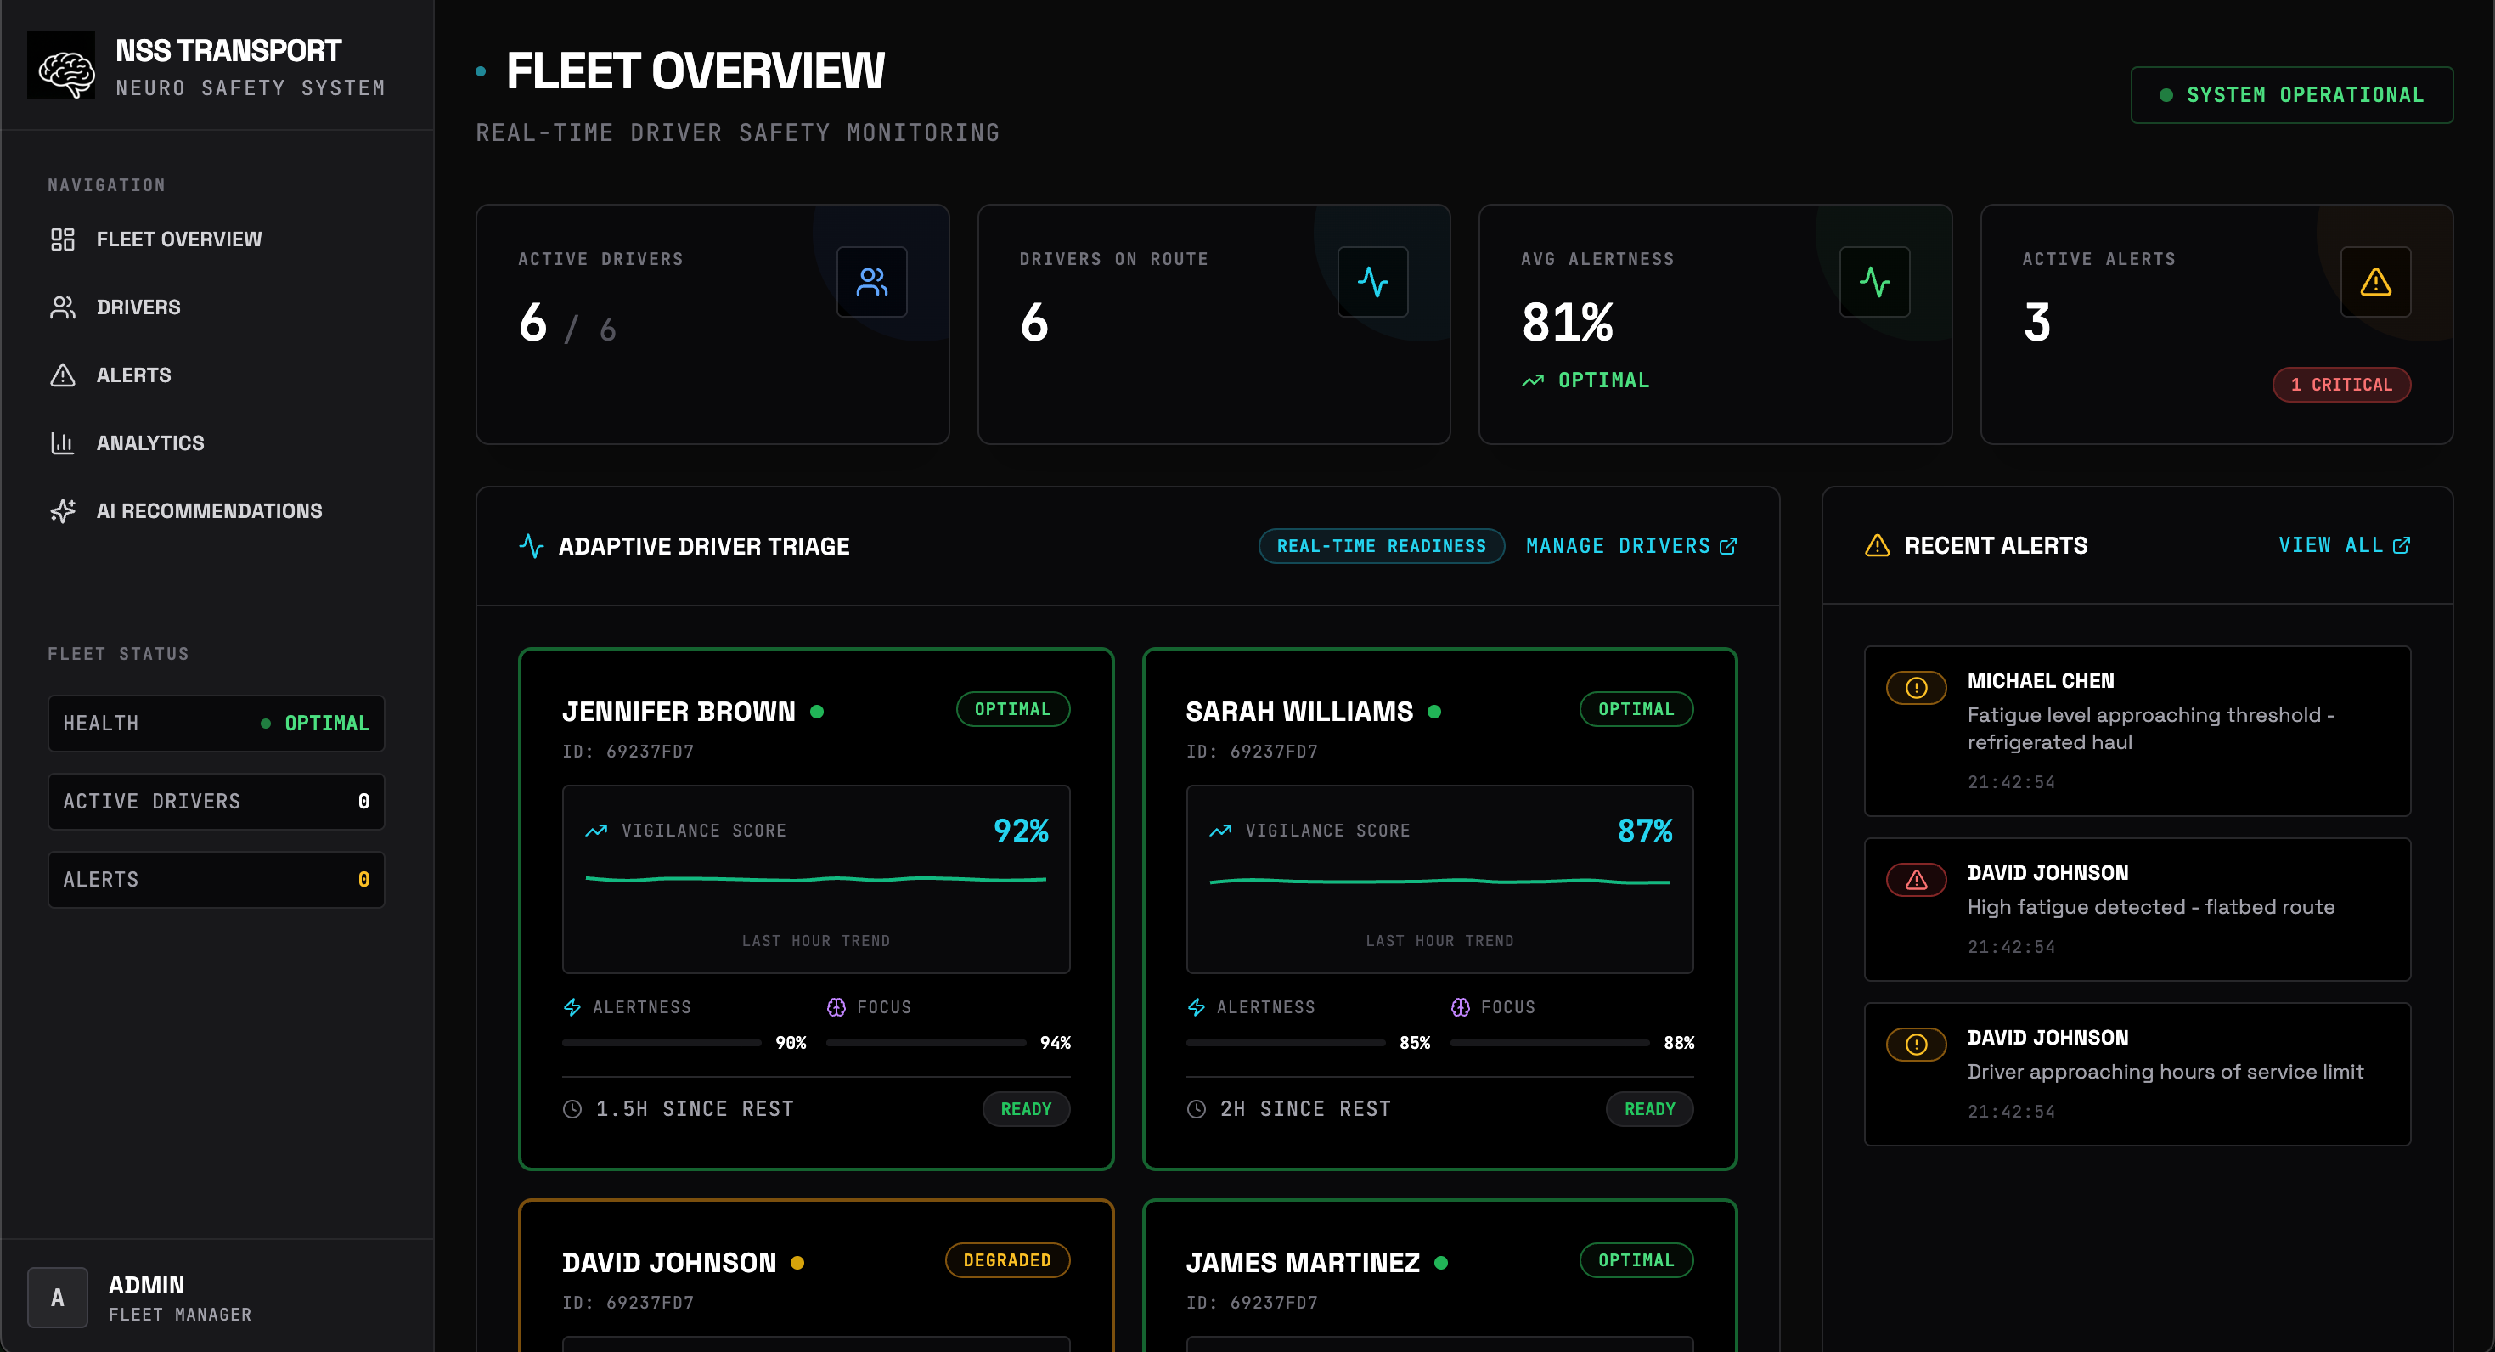Viewport: 2495px width, 1352px height.
Task: Click the sidebar Active Drivers status row
Action: pos(216,801)
